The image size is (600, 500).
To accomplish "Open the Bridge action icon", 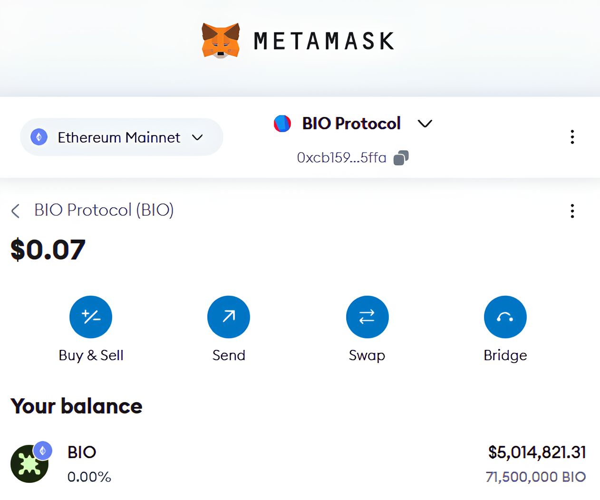I will point(505,317).
